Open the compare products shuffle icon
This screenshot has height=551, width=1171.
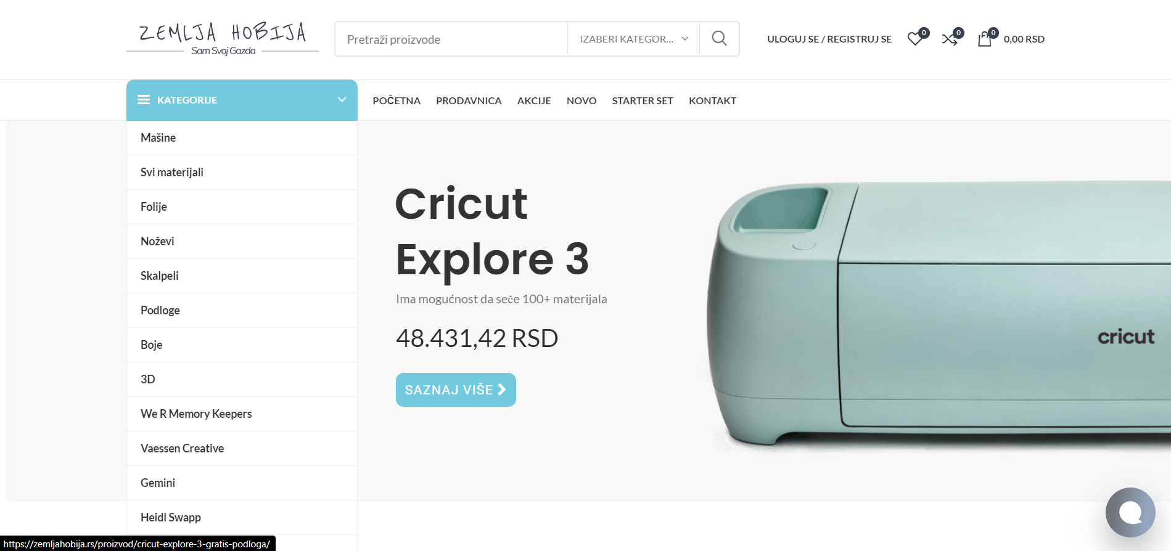click(950, 39)
